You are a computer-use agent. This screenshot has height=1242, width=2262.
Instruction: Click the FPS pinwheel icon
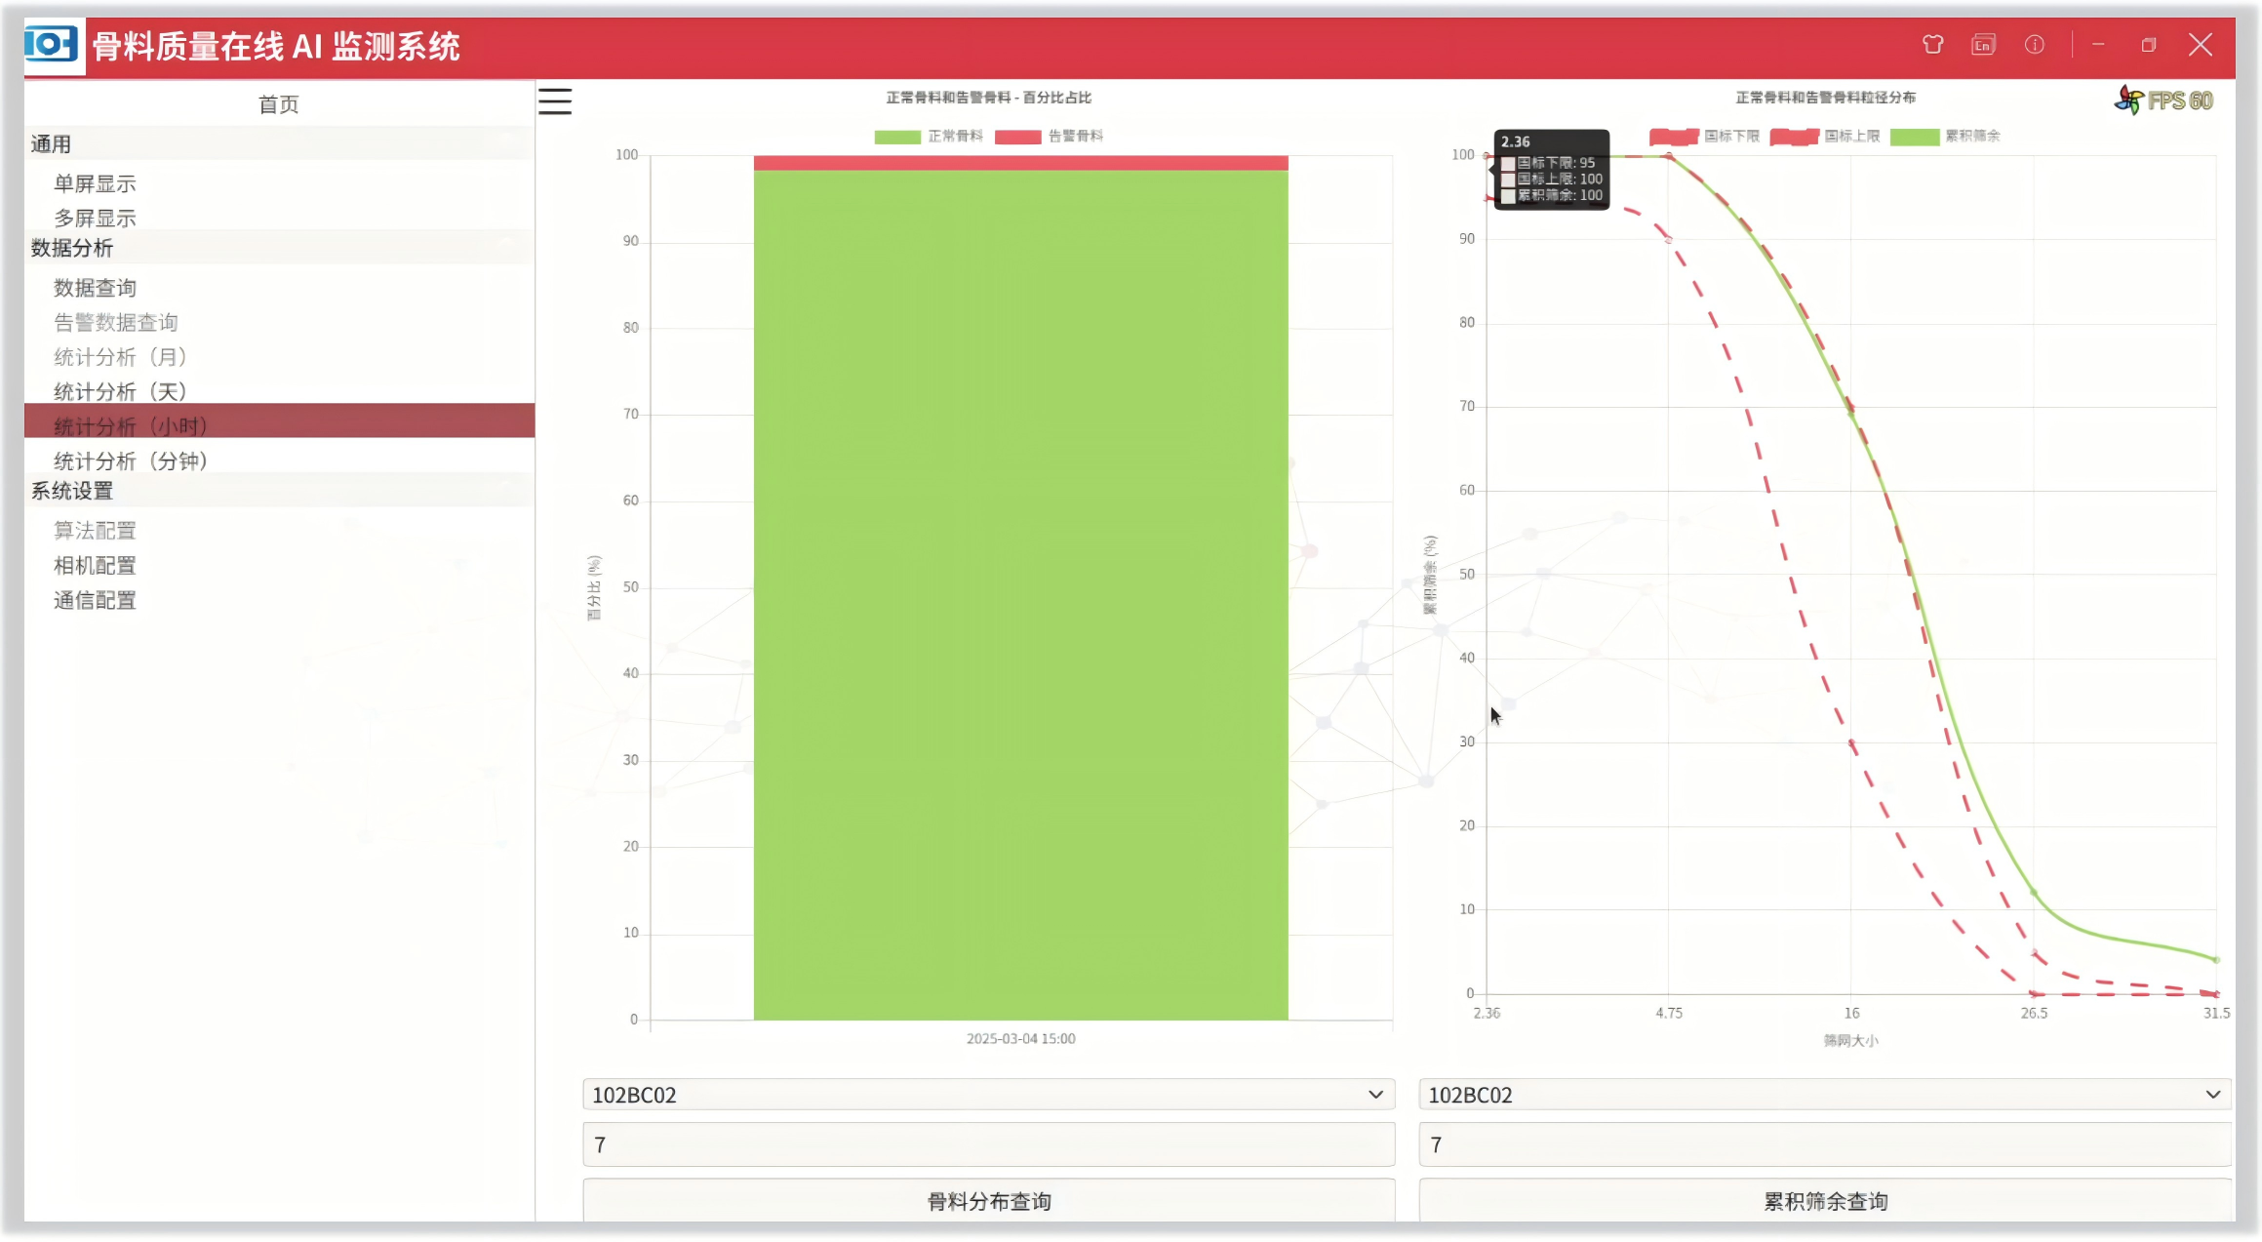[x=2128, y=100]
